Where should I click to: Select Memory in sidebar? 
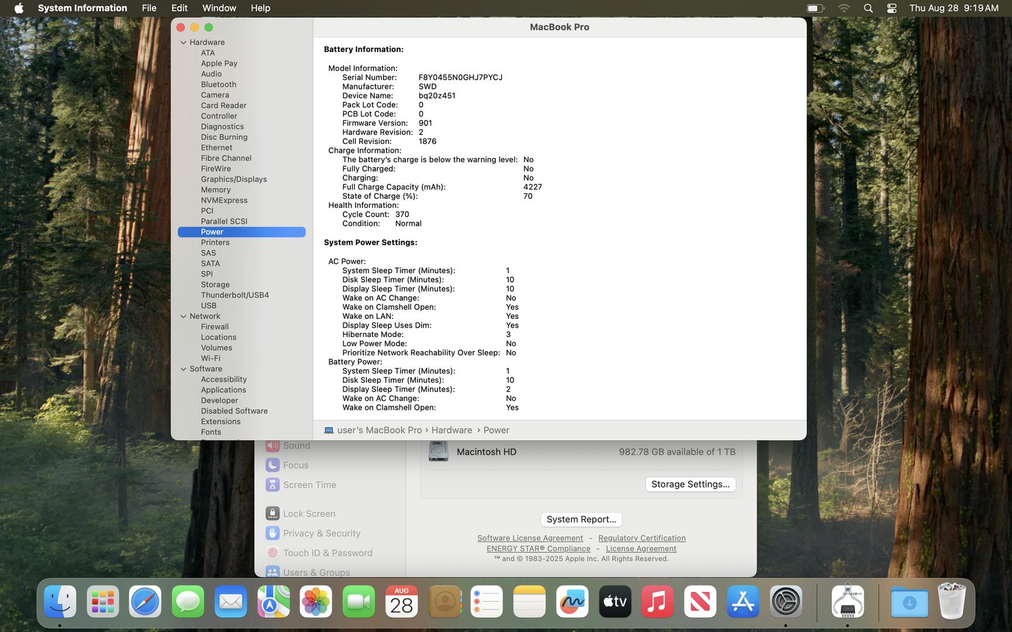click(x=216, y=190)
